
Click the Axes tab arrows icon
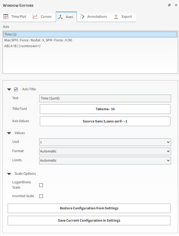coord(60,17)
